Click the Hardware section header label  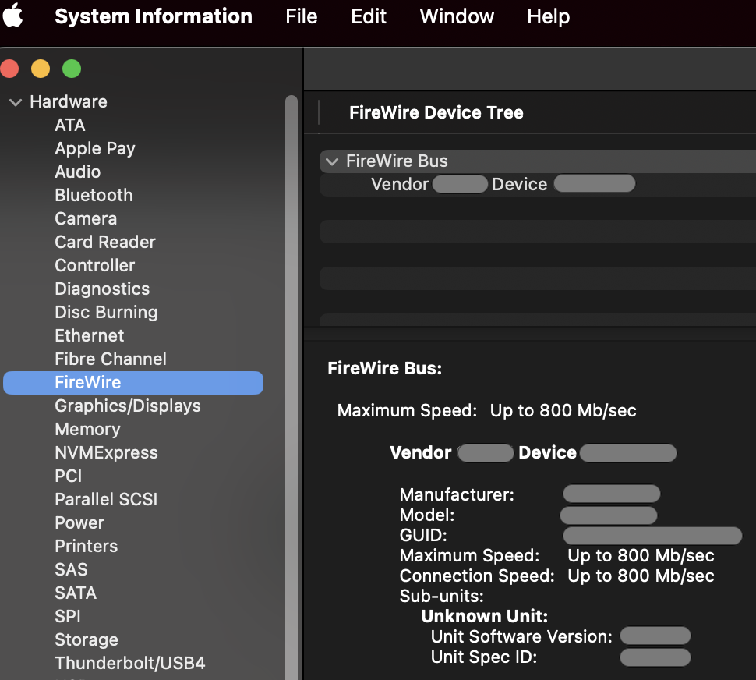tap(69, 101)
